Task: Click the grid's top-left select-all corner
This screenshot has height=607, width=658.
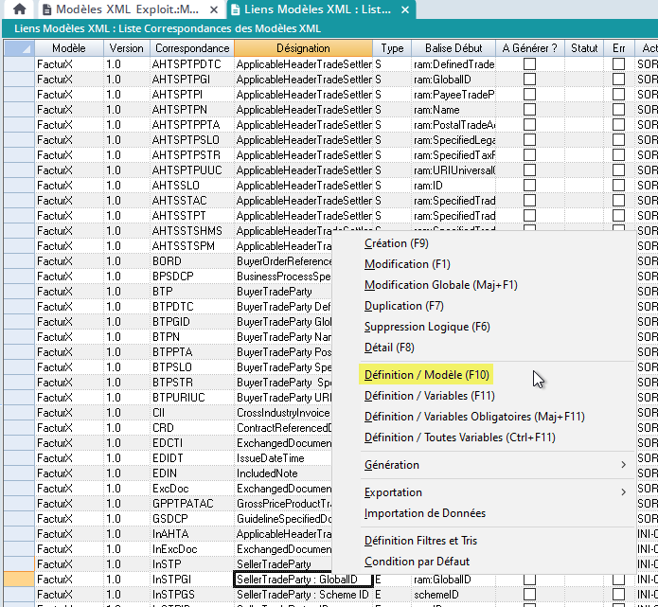Action: click(x=18, y=47)
